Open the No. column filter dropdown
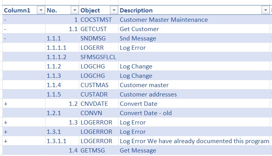Viewport: 272px width, 156px height. click(x=75, y=11)
